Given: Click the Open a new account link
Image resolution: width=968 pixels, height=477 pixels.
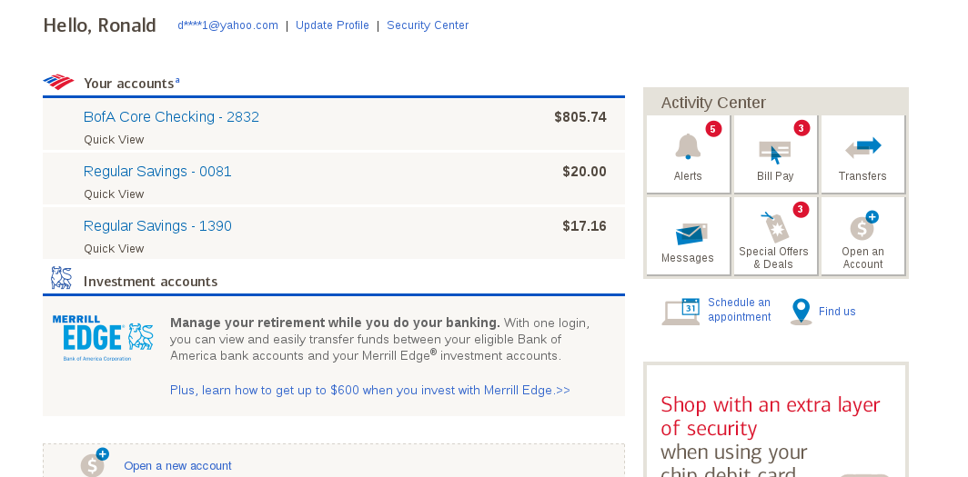Looking at the screenshot, I should click(177, 466).
